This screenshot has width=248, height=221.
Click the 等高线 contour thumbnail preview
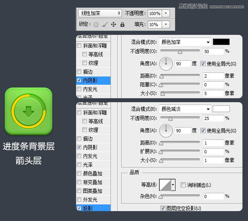click(x=165, y=185)
